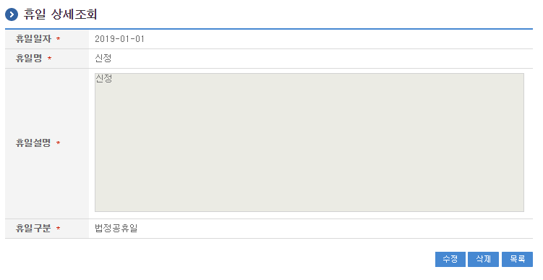Click the red asterisk next to 휴일일자
Image resolution: width=543 pixels, height=280 pixels.
[58, 39]
